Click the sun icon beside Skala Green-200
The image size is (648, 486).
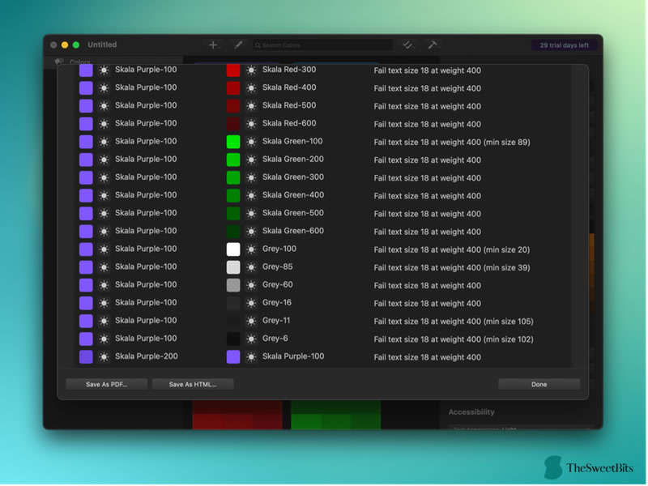251,160
